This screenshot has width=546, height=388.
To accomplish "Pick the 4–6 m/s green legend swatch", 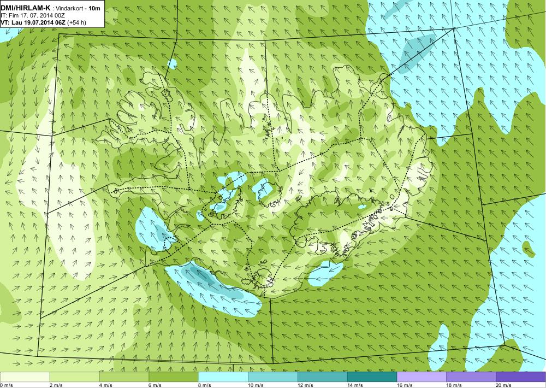I will click(124, 377).
